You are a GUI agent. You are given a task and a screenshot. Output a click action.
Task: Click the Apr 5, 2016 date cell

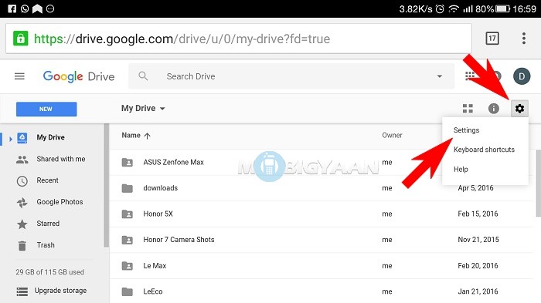(475, 188)
